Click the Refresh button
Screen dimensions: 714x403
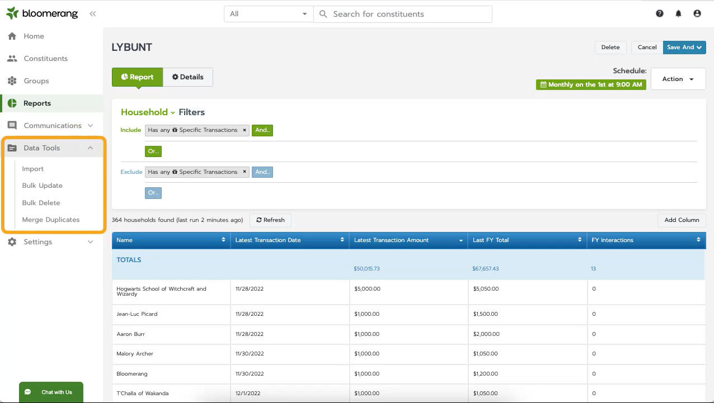point(270,220)
